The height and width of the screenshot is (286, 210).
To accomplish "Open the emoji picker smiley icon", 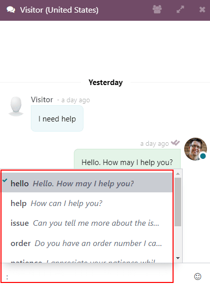I will tap(198, 276).
